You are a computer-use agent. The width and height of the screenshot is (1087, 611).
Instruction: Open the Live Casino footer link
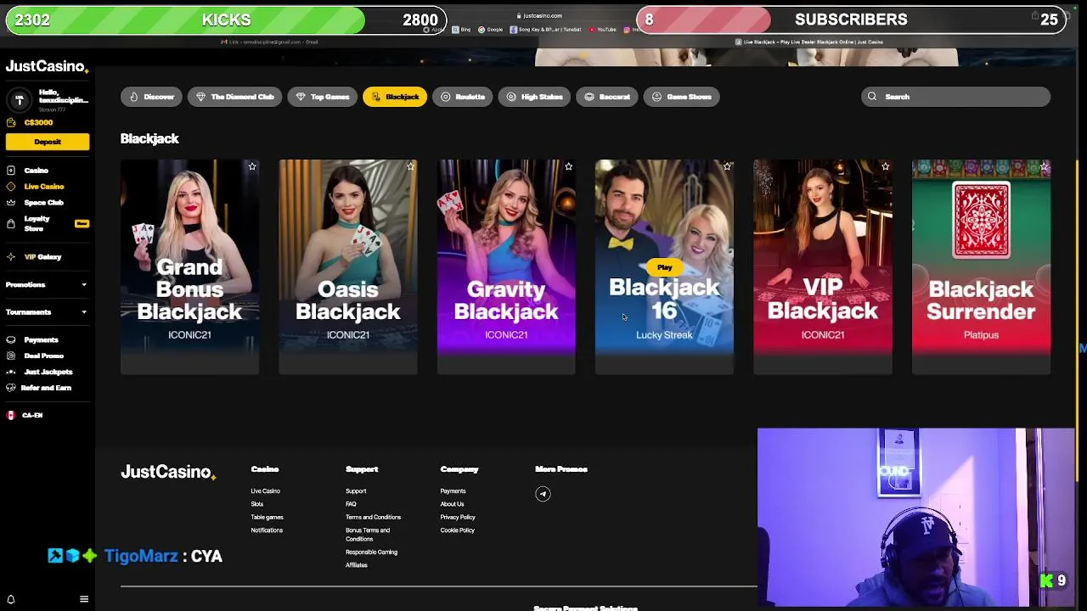pos(266,491)
